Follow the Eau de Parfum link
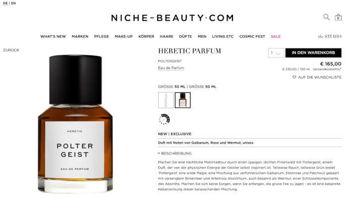346x198 pixels. 171,68
